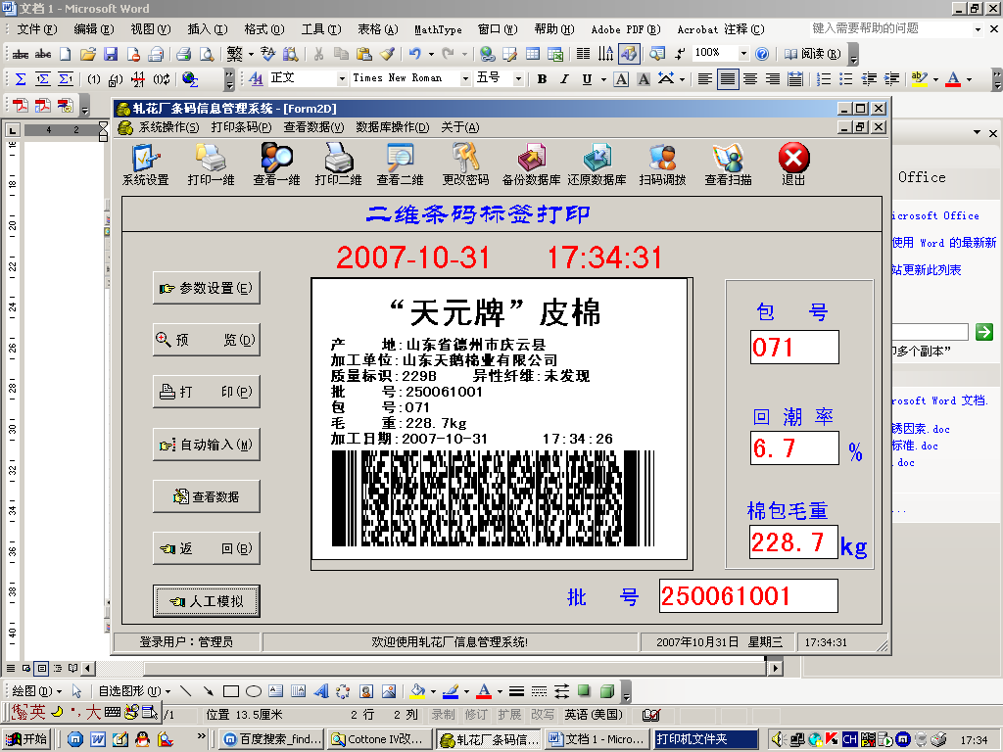1003x752 pixels.
Task: Open the Times New Roman font dropdown
Action: click(x=465, y=78)
